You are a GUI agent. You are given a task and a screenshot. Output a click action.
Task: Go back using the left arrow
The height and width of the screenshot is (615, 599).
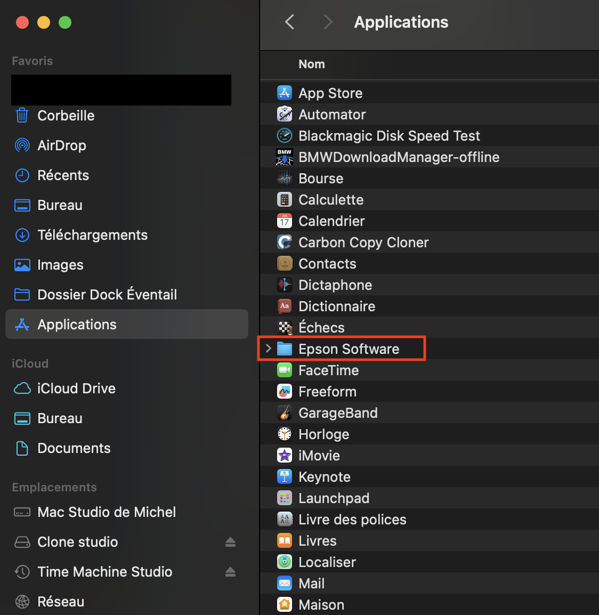click(289, 22)
